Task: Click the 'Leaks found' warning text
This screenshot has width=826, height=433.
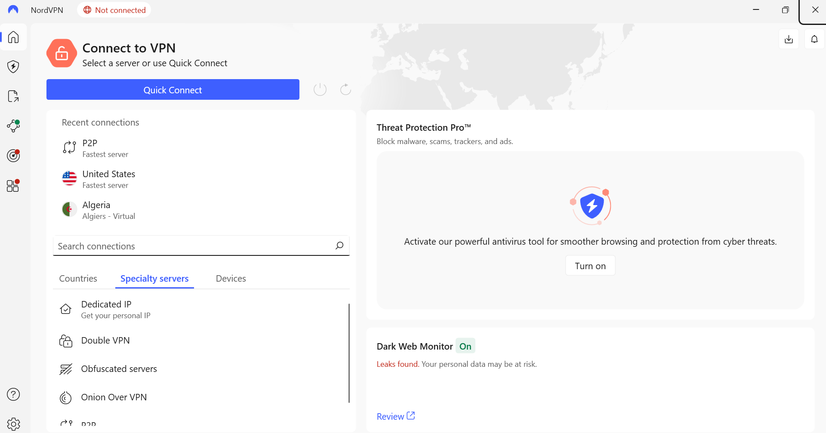Action: pos(397,364)
